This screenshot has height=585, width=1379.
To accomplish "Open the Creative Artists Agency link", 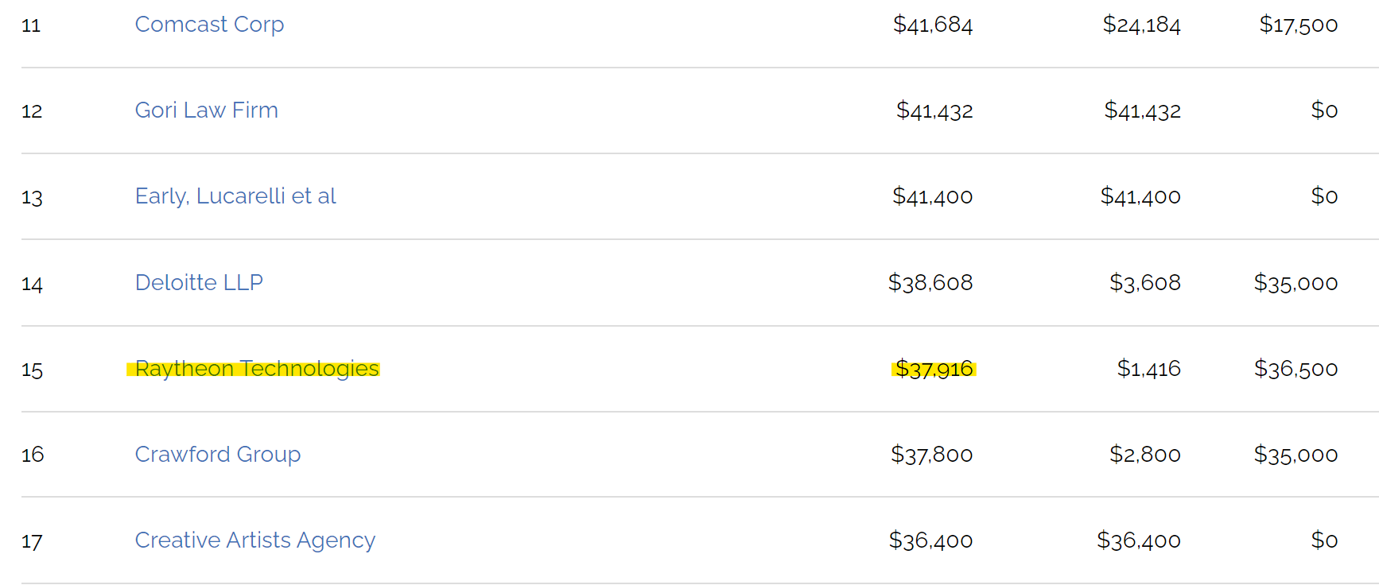I will 254,540.
